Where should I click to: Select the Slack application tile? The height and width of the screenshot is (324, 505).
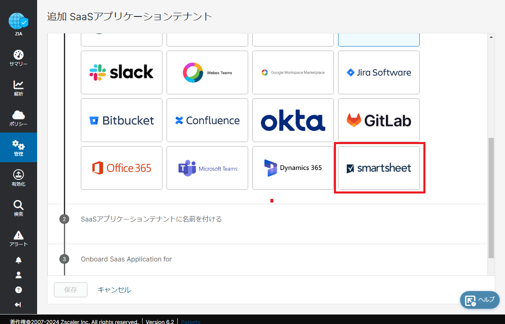coord(122,72)
